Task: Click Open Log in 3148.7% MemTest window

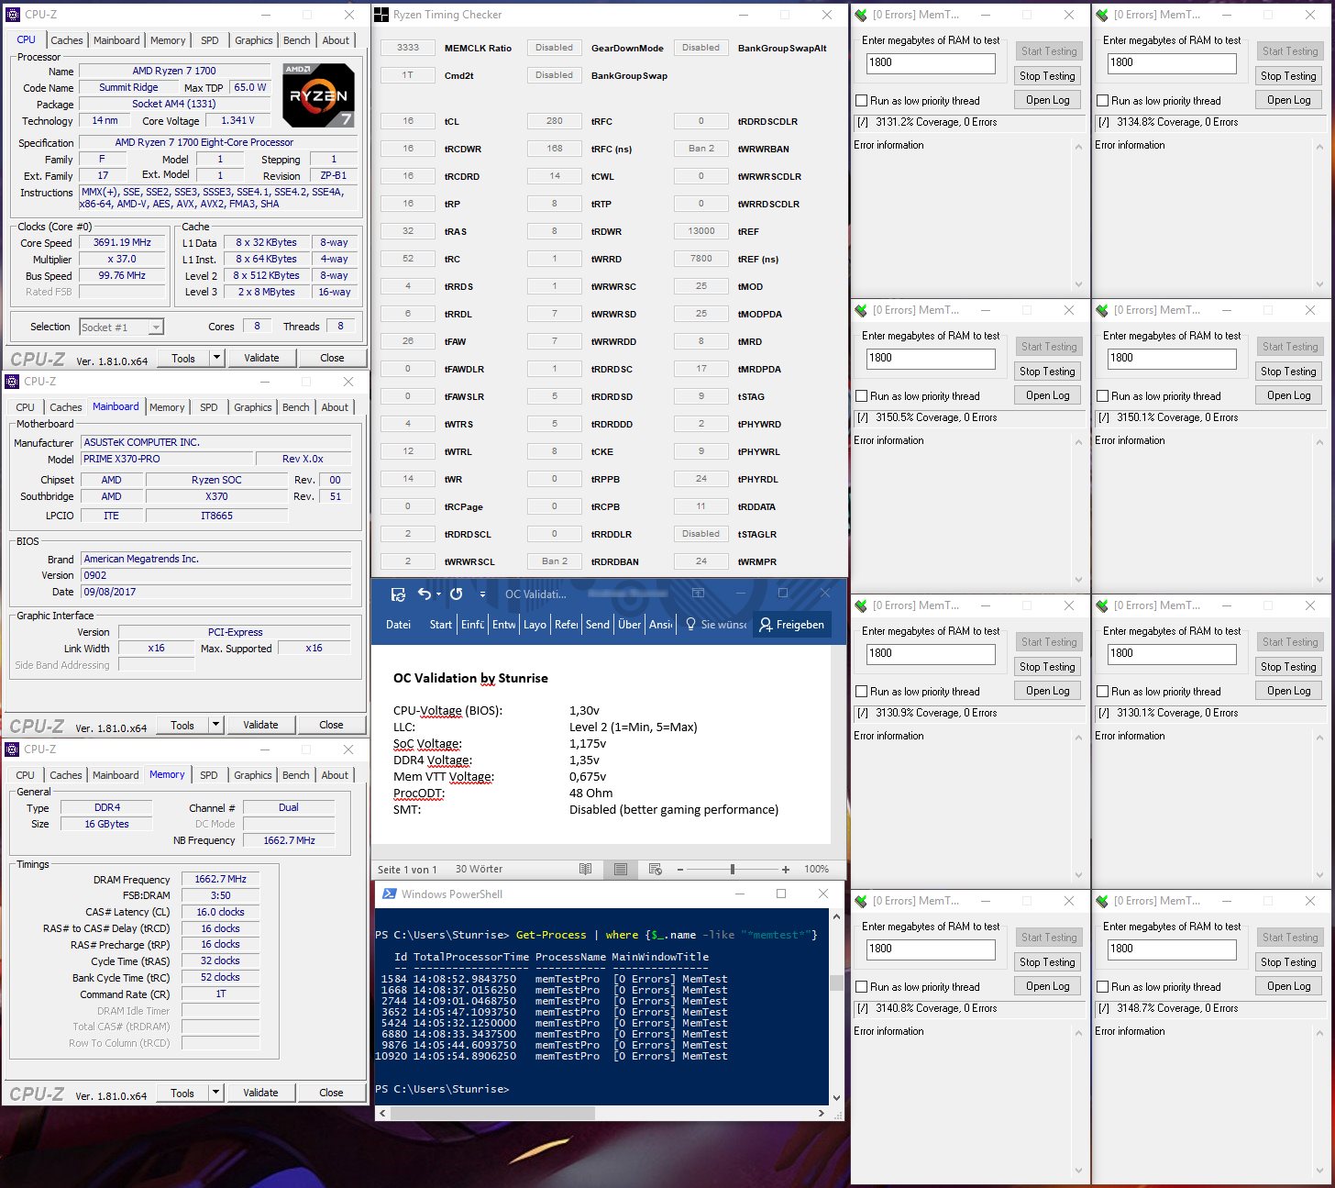Action: (x=1288, y=986)
